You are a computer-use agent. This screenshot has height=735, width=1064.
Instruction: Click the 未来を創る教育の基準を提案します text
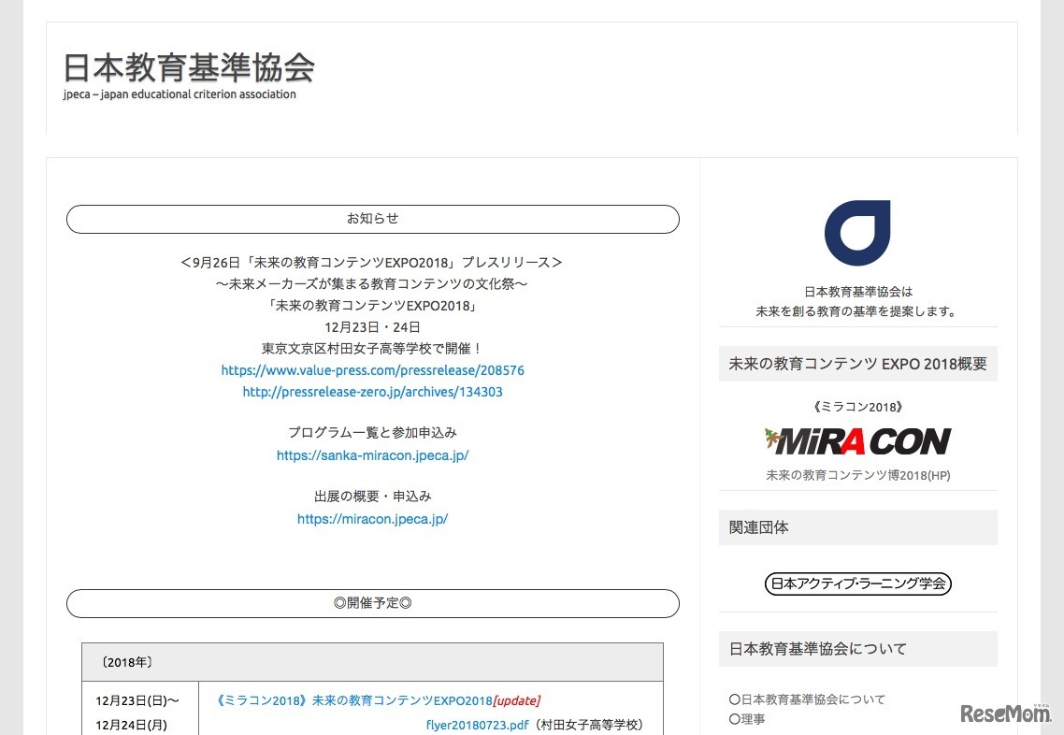(x=857, y=311)
